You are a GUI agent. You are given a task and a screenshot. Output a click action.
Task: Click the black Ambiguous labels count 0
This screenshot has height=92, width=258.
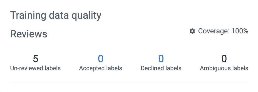(x=224, y=59)
